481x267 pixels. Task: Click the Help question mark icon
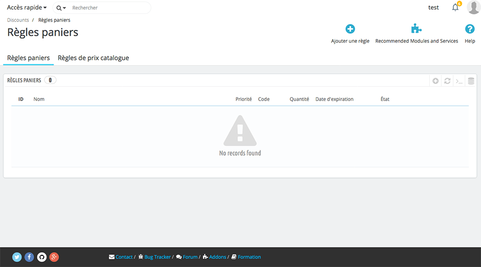(x=470, y=29)
